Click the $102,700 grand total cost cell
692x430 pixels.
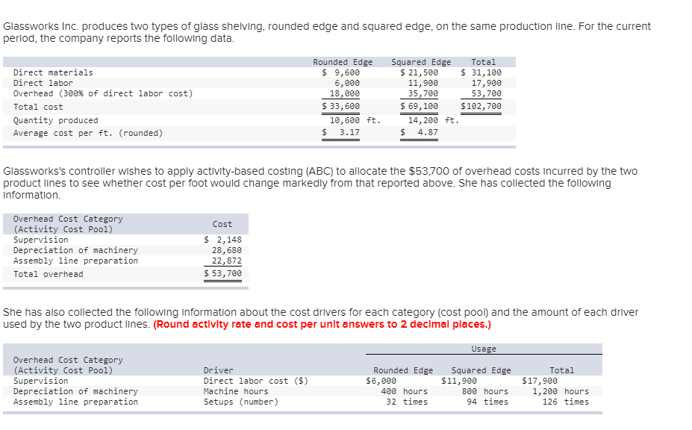481,107
